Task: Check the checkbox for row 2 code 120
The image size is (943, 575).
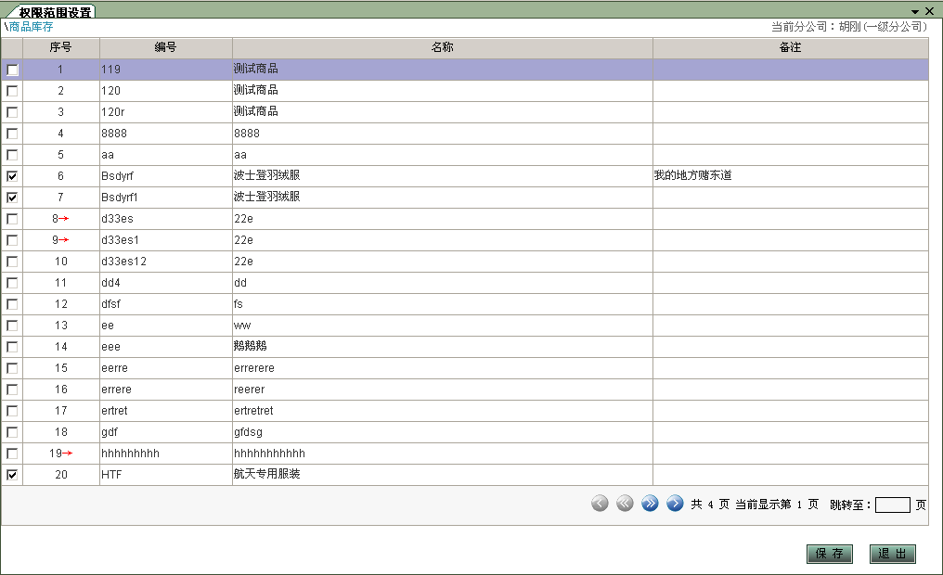Action: point(12,91)
